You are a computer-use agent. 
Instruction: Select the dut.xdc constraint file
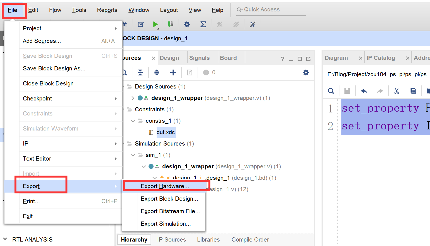166,132
